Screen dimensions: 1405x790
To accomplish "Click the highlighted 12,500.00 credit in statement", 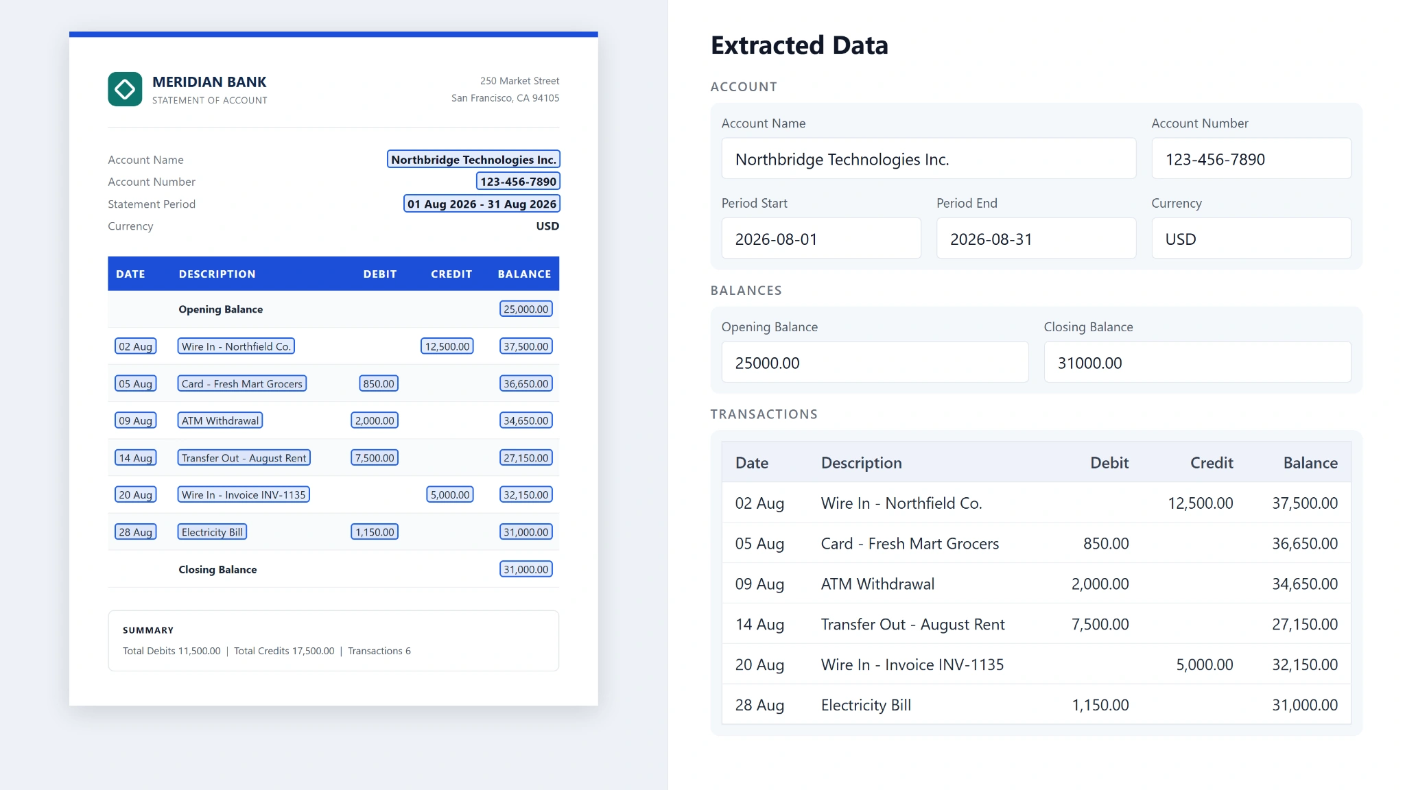I will 447,346.
